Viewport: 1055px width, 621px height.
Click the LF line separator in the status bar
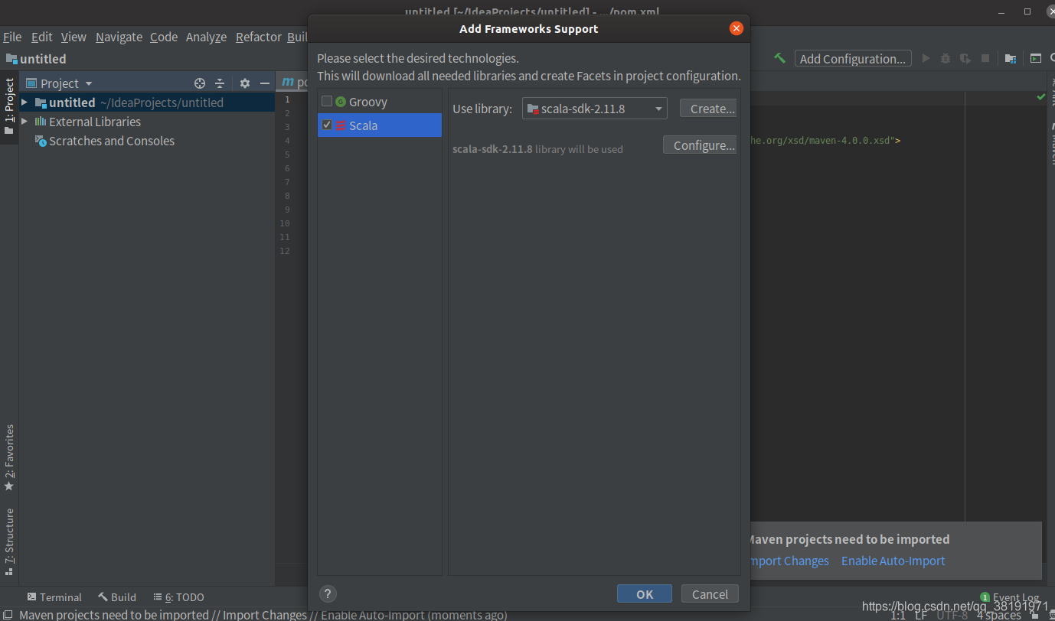pyautogui.click(x=920, y=615)
